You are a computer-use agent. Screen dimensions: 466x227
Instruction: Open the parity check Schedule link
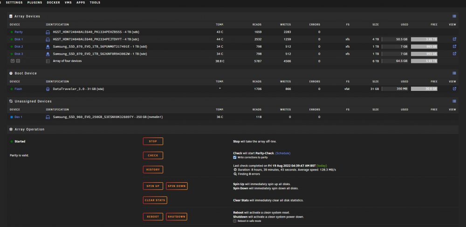click(283, 153)
